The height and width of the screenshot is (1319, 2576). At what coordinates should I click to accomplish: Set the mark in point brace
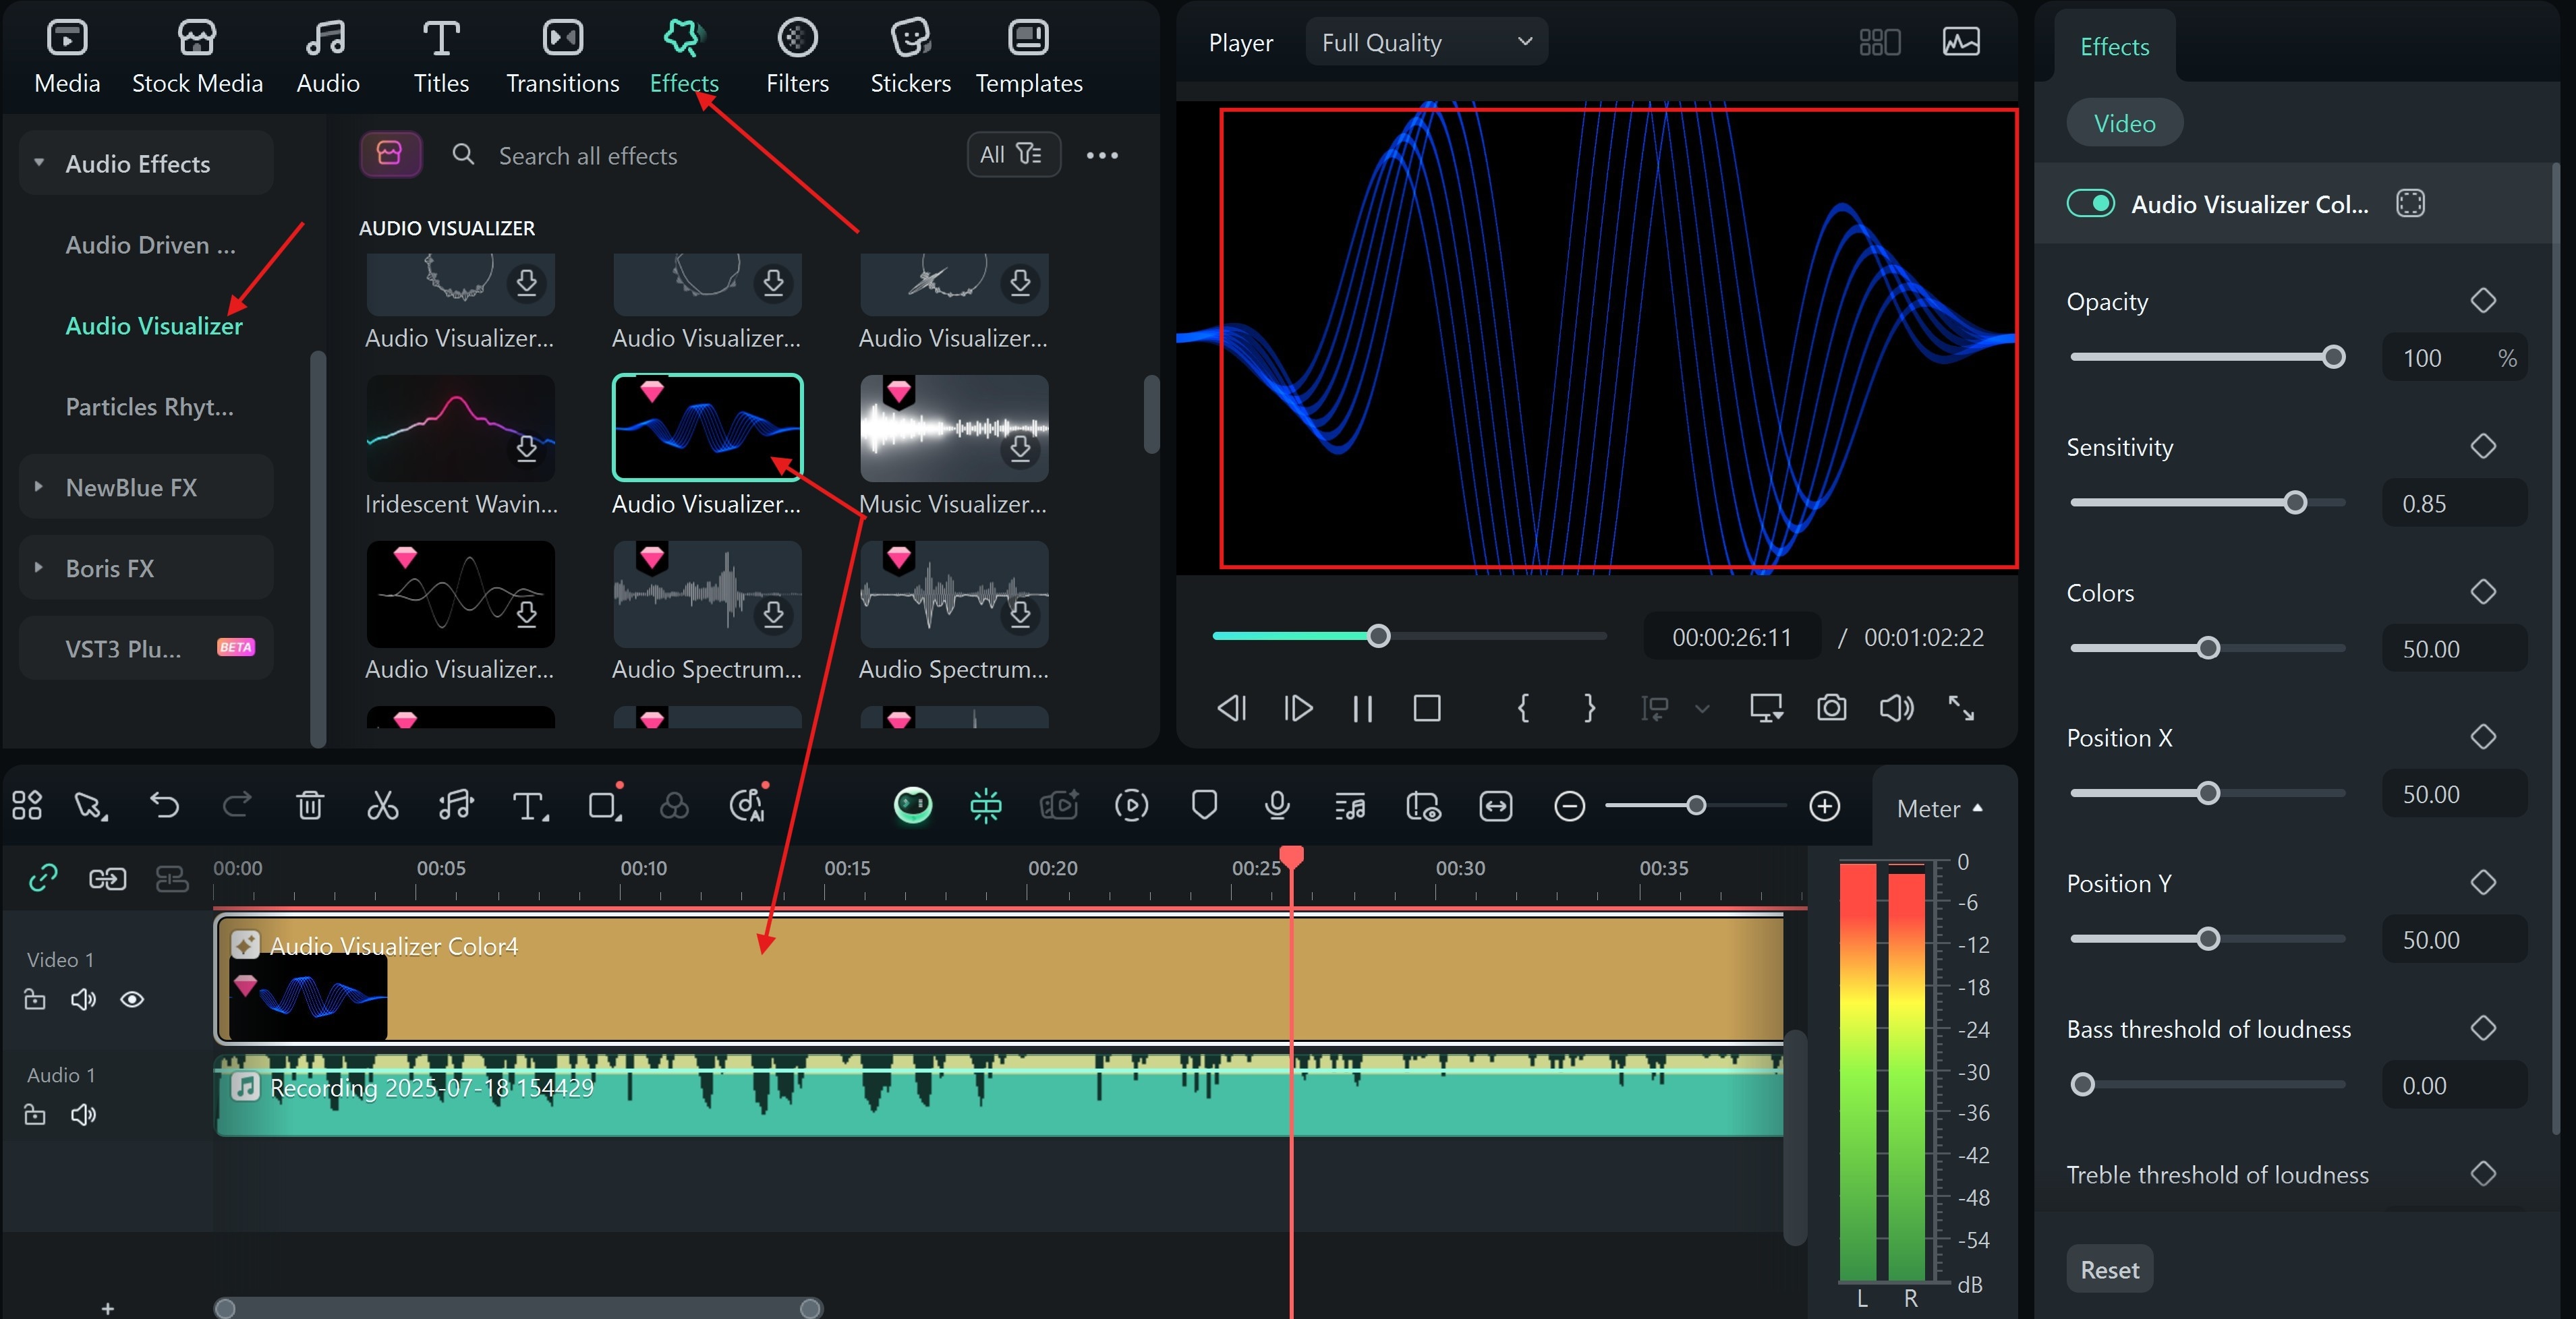(x=1523, y=708)
